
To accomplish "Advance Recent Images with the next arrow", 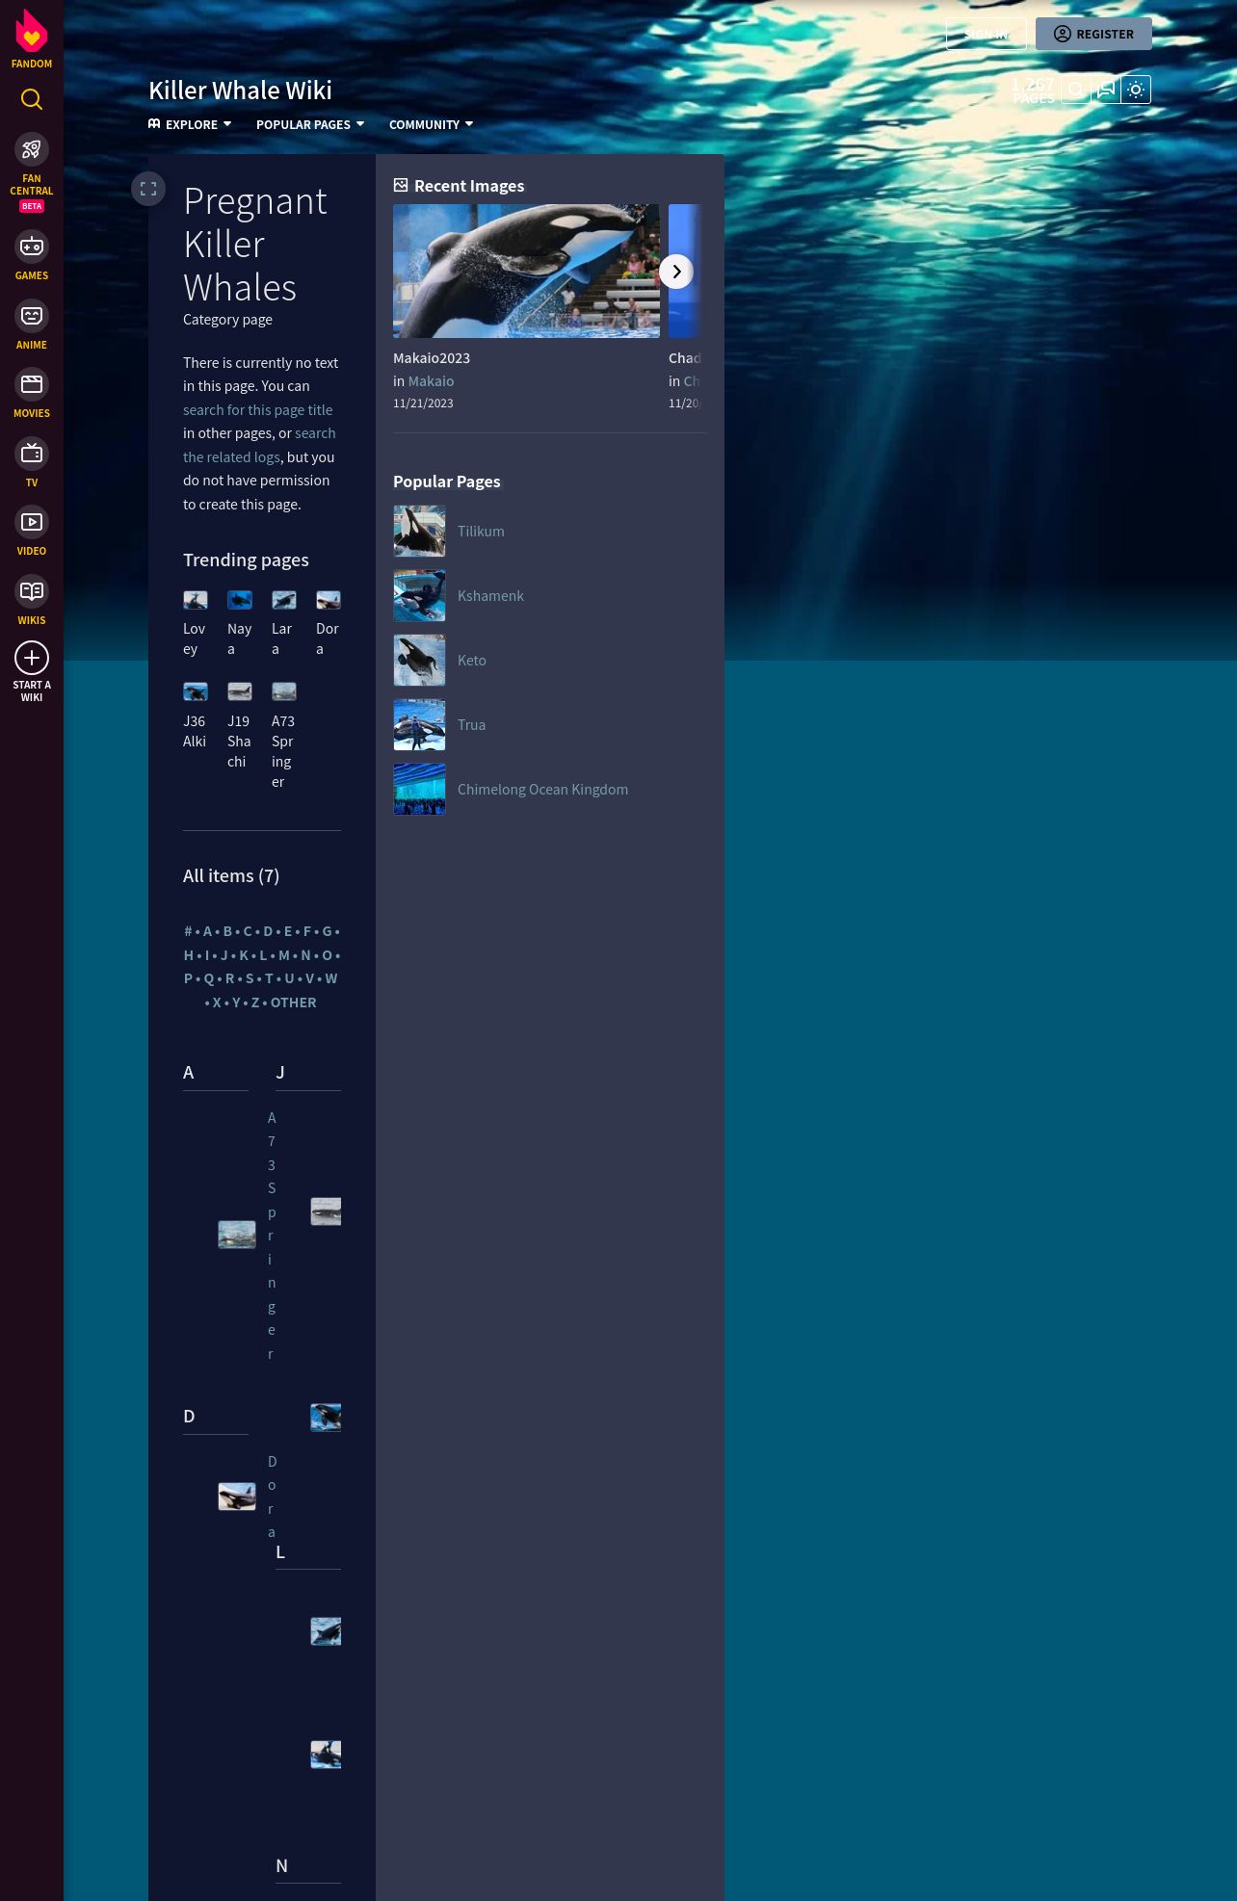I will [676, 272].
